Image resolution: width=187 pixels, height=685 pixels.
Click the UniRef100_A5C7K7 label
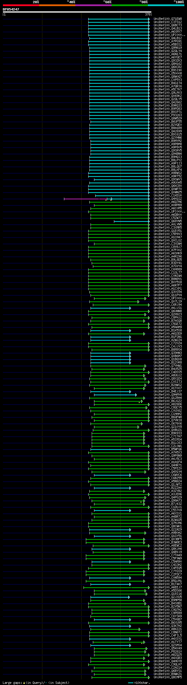168,89
